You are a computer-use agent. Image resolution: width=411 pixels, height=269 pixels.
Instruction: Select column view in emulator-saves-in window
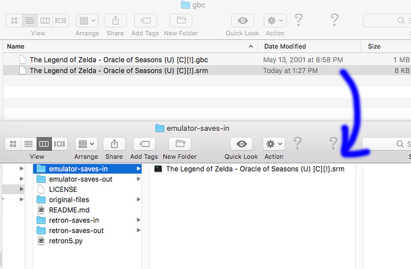click(44, 144)
